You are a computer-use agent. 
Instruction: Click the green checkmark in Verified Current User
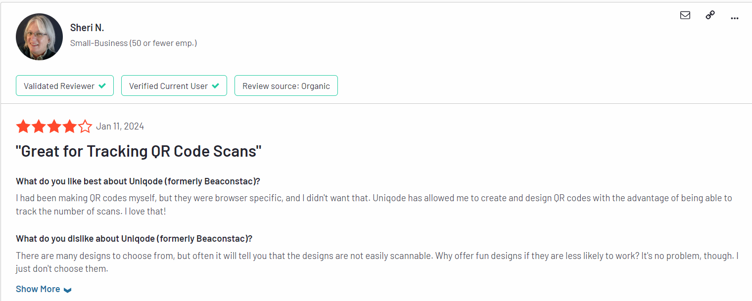click(x=215, y=86)
